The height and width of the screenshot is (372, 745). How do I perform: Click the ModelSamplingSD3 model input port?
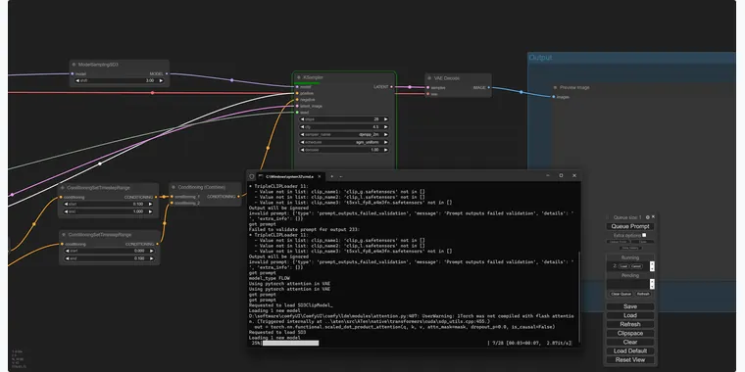73,73
